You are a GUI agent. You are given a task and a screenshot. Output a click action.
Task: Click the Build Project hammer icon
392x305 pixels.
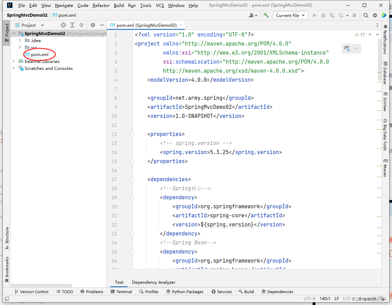pyautogui.click(x=266, y=15)
